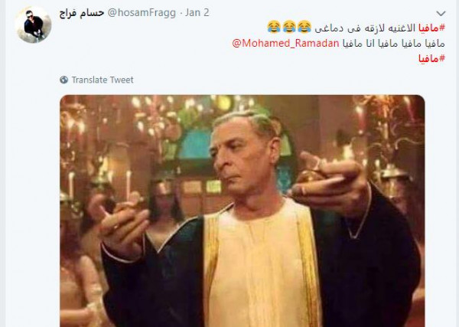The height and width of the screenshot is (327, 459).
Task: Click the tweet text الاغنيه لازقه فى دماغى
Action: (x=365, y=28)
